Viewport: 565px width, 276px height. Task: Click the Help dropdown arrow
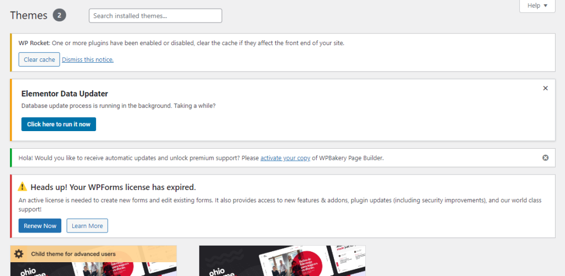tap(546, 6)
